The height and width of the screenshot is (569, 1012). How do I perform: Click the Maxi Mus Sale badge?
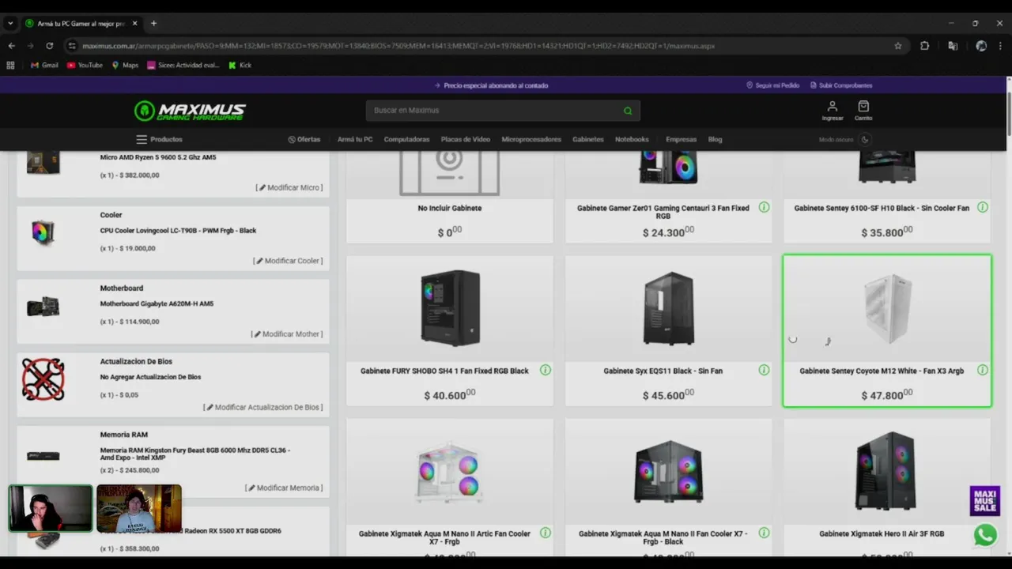tap(985, 501)
